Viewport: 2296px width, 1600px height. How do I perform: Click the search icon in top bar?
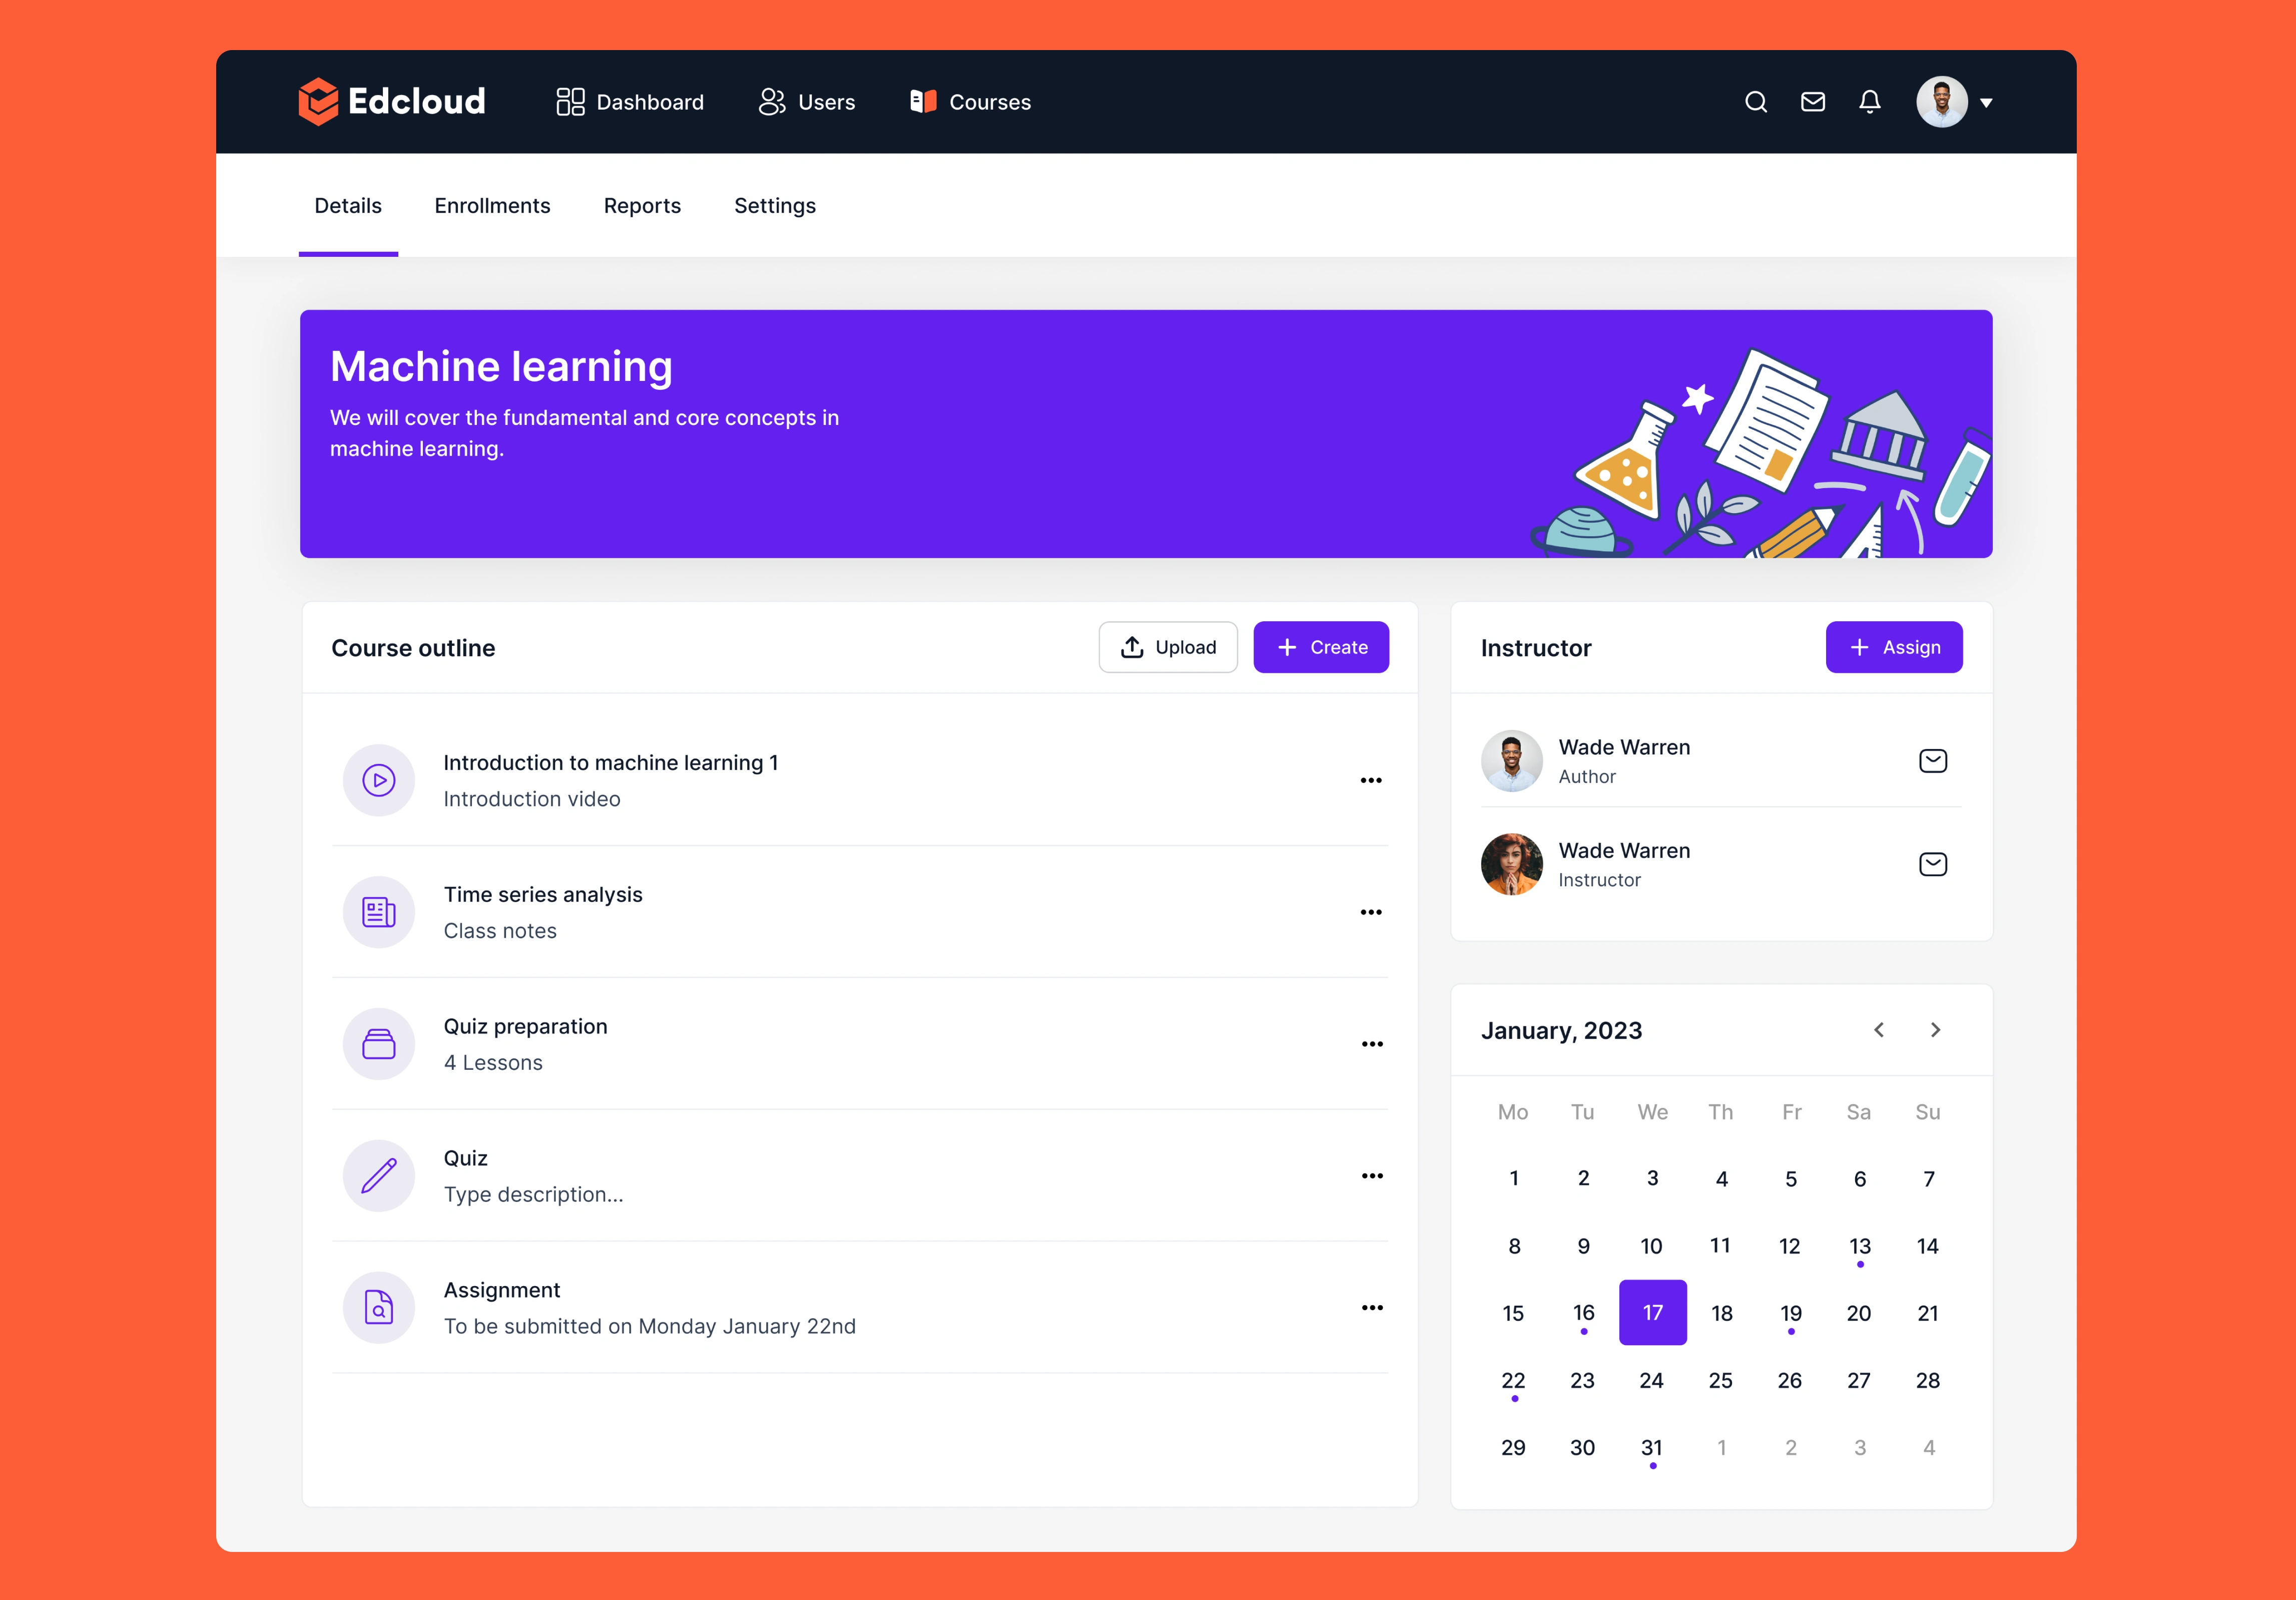1755,102
